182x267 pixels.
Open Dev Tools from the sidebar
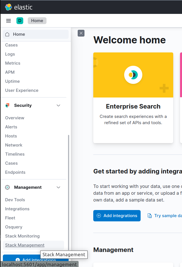(x=15, y=200)
